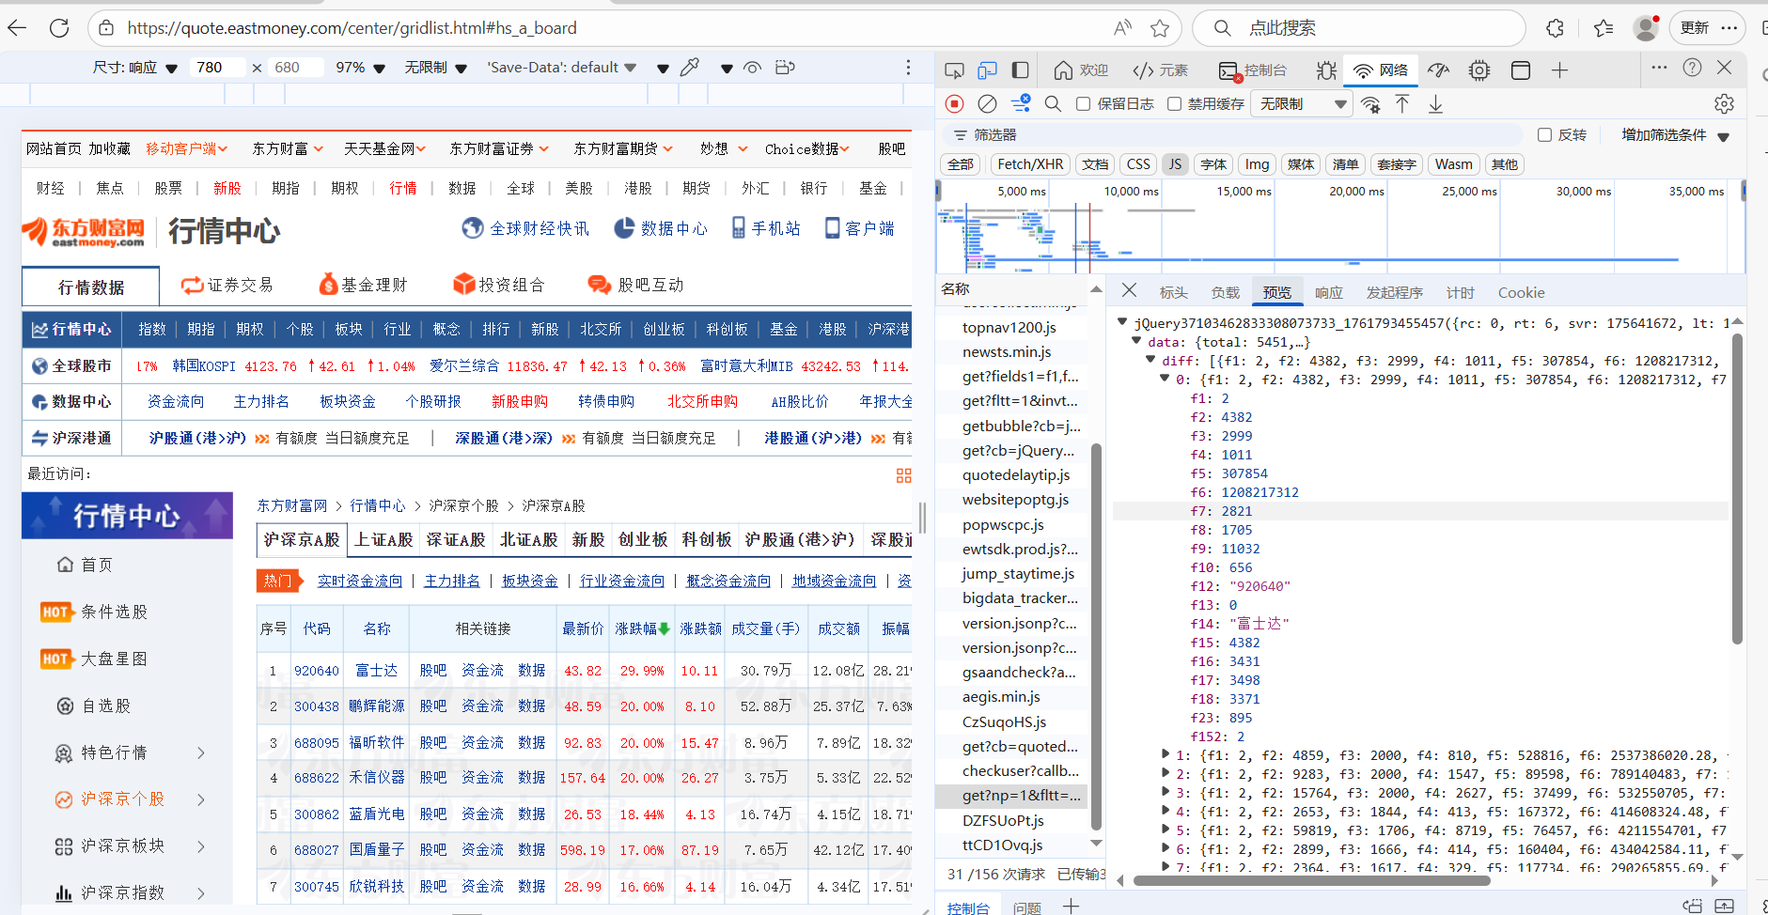
Task: Open DevTools network settings gear
Action: click(1724, 103)
